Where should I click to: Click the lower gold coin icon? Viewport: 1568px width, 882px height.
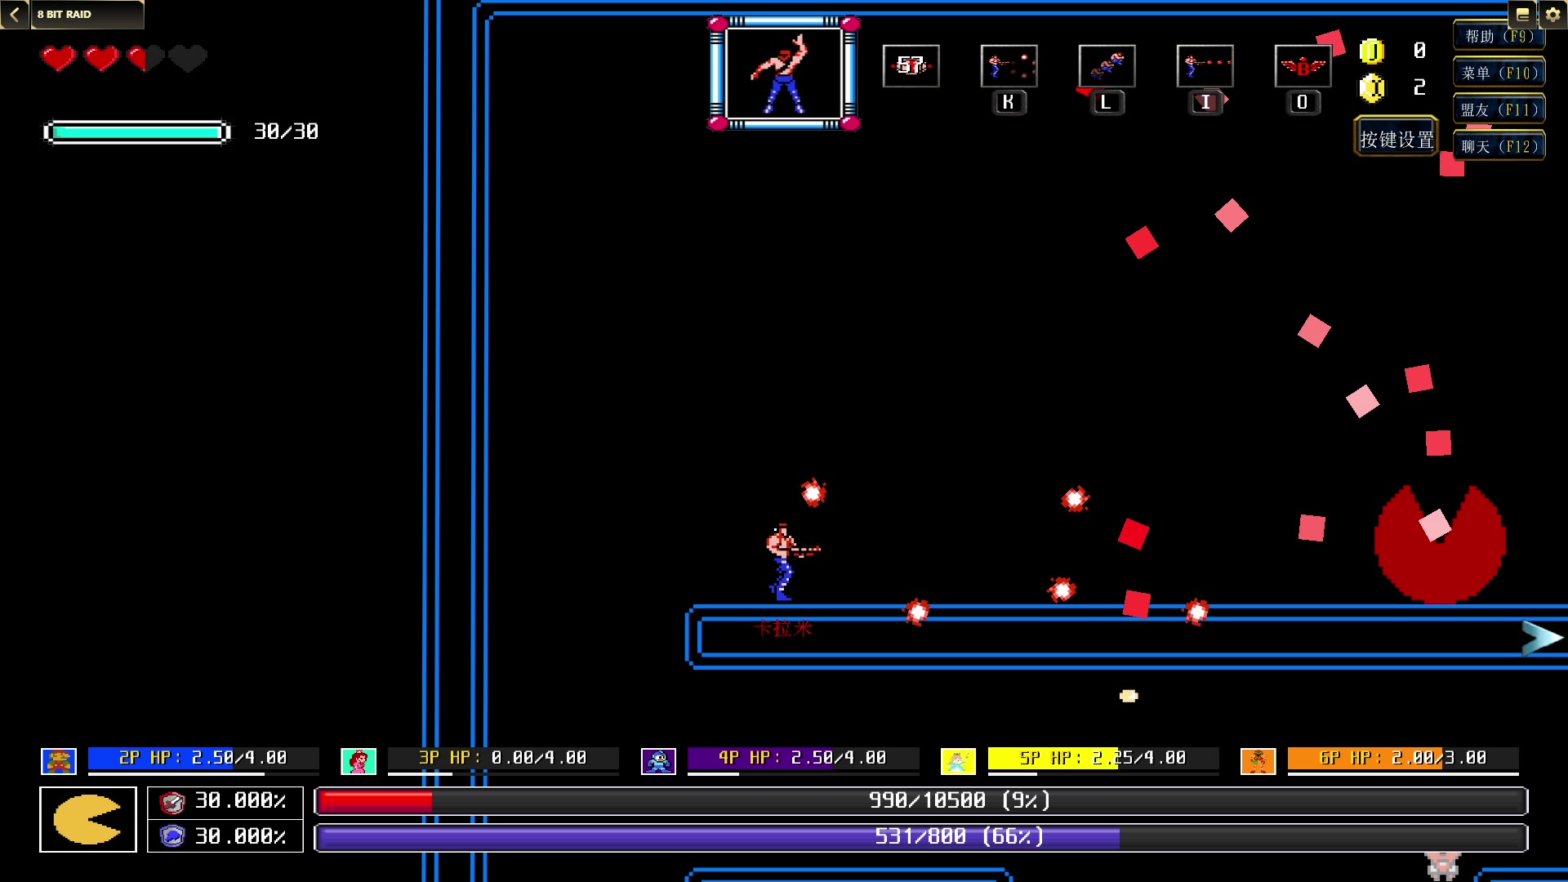click(1372, 87)
